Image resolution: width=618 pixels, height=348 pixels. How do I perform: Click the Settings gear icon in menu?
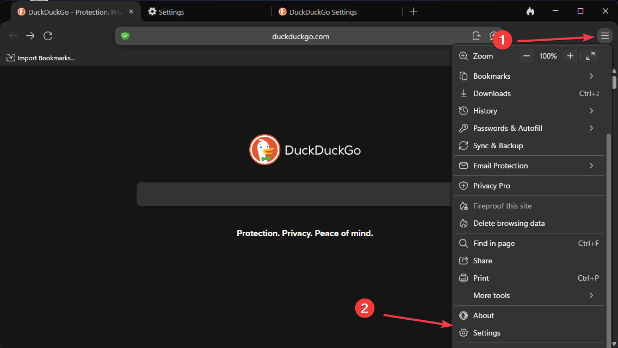click(x=463, y=333)
